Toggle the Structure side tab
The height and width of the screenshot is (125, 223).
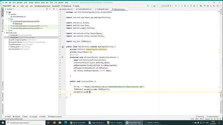[x=2, y=85]
